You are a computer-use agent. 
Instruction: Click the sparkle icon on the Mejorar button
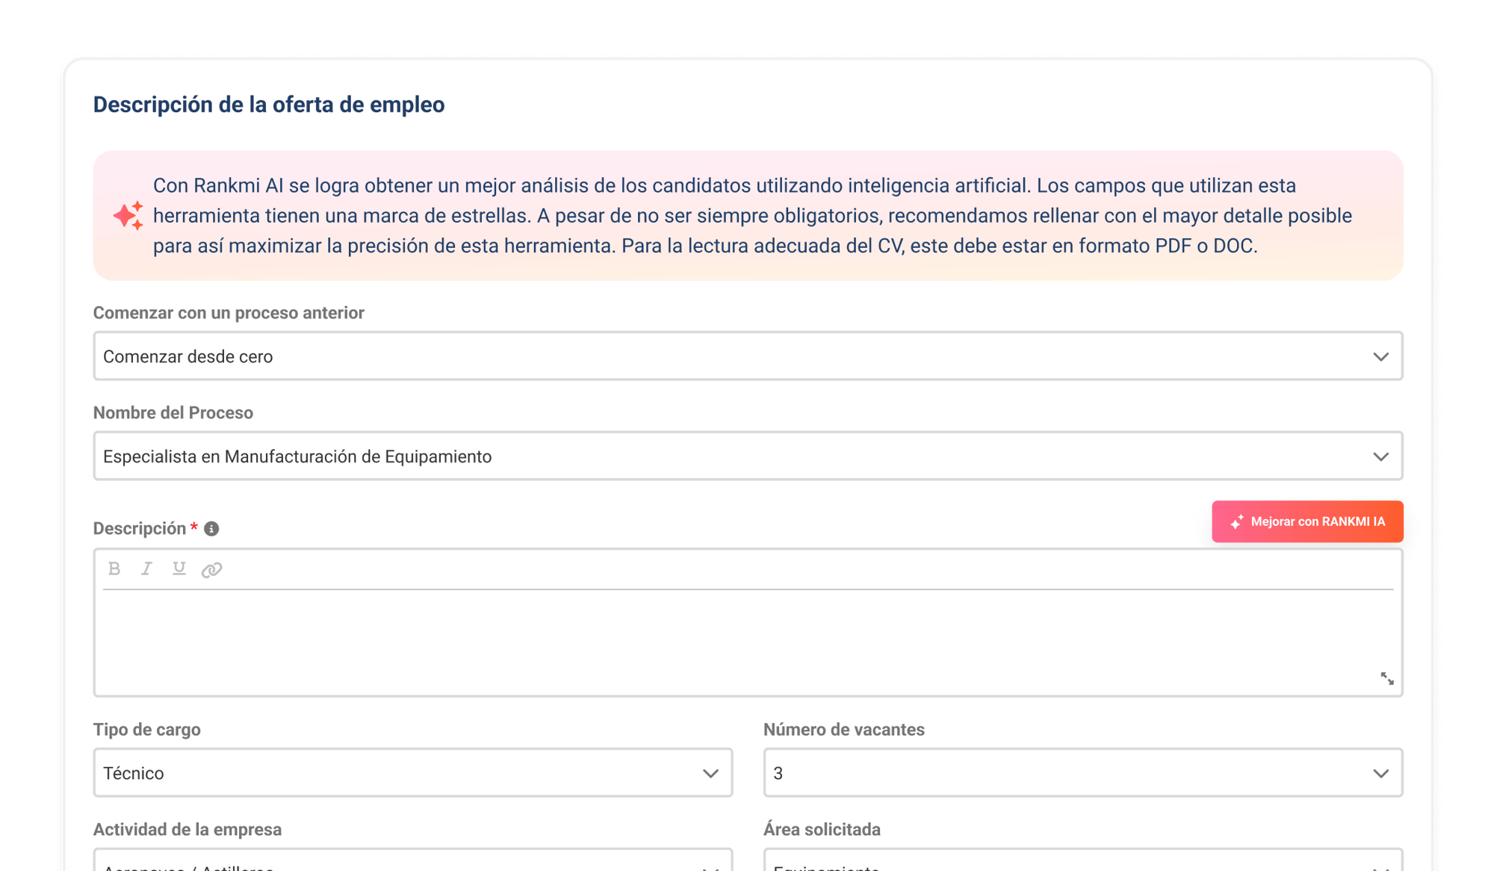(1237, 522)
